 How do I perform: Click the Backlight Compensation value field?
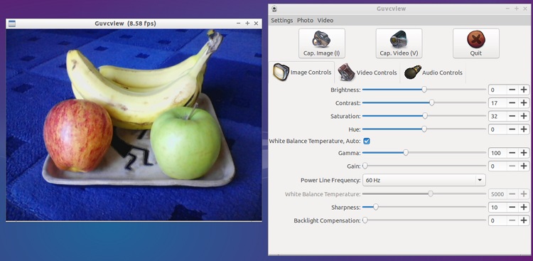tap(497, 220)
